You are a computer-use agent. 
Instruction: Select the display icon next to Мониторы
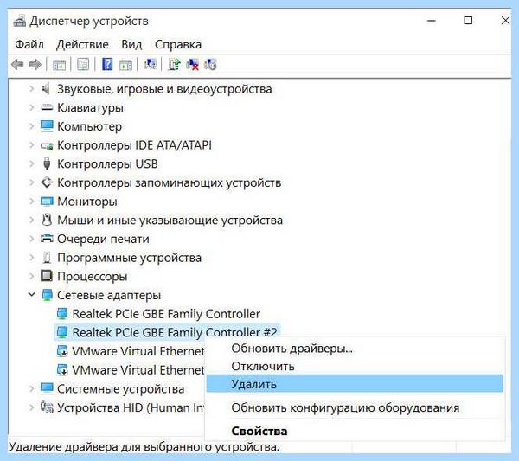click(47, 201)
